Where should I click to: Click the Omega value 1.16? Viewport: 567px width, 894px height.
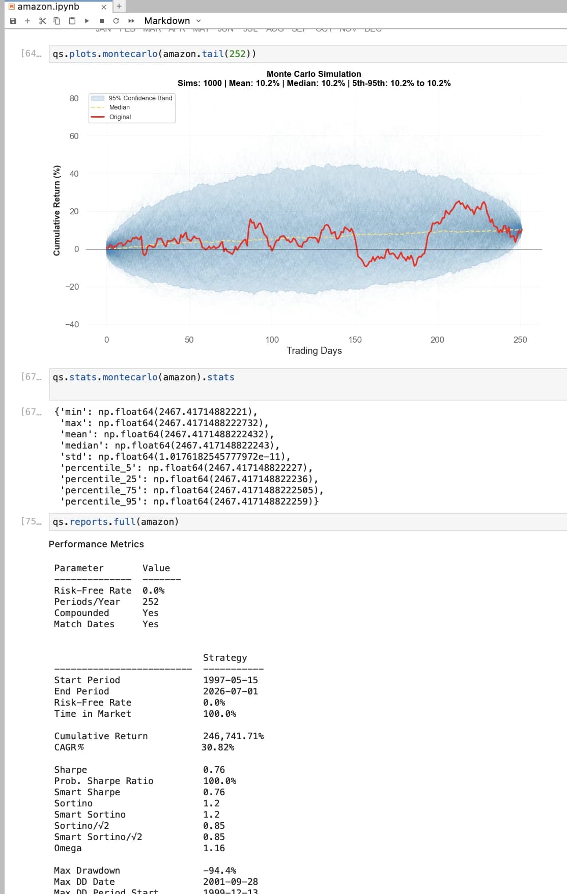click(214, 848)
